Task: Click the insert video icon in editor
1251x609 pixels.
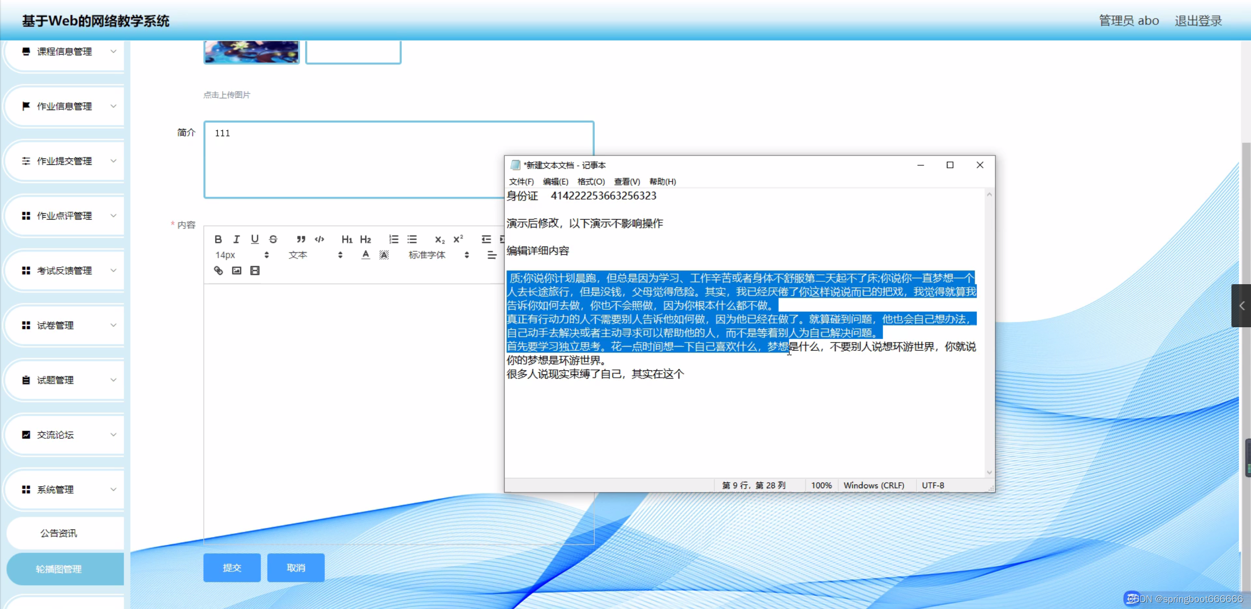Action: (x=255, y=271)
